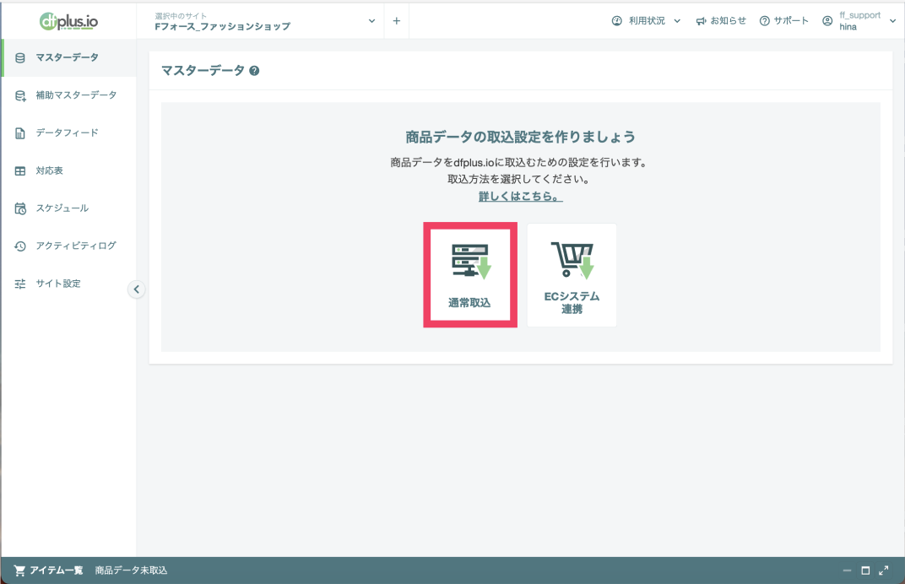Click the スケジュール calendar icon
Screen dimensions: 905x584
click(20, 208)
